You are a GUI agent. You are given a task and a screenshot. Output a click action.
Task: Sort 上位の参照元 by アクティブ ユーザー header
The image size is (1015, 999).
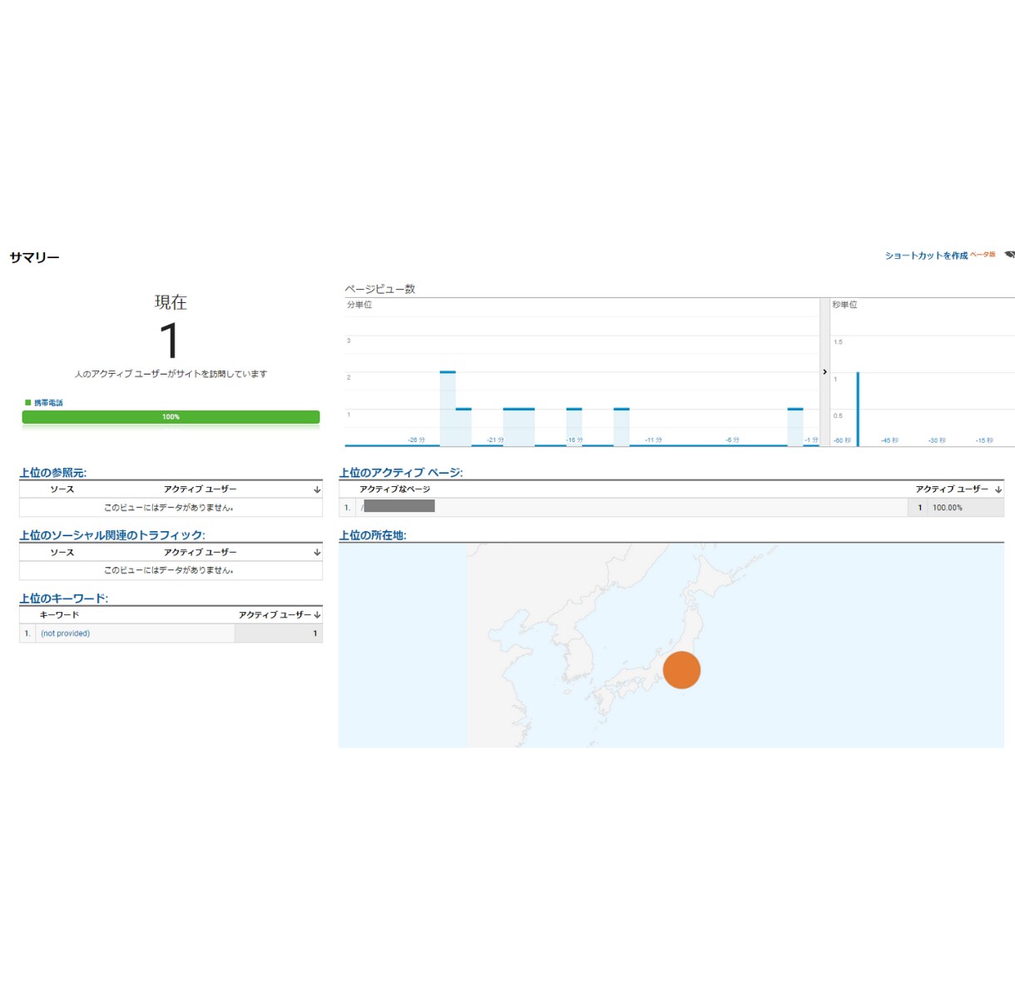click(x=201, y=490)
